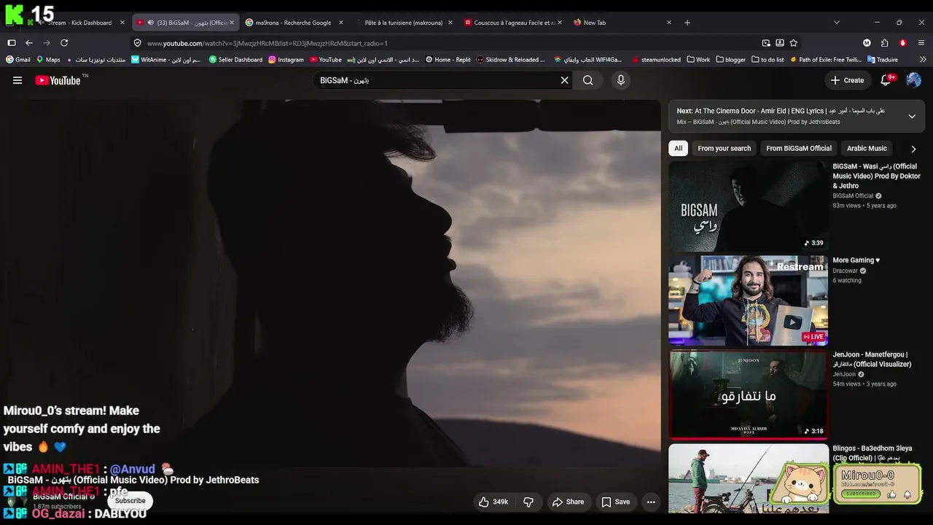933x525 pixels.
Task: Open the blogger bookmarks folder
Action: [x=731, y=60]
